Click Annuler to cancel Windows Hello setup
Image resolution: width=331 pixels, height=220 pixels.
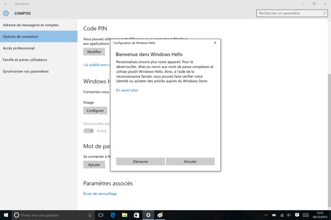click(190, 161)
